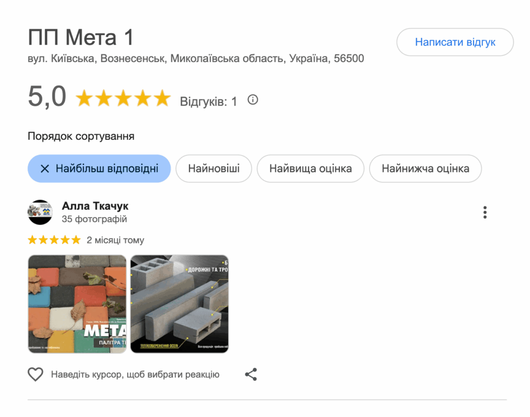Remove the Найбільш відповідні filter via X icon
This screenshot has width=530, height=417.
click(45, 168)
